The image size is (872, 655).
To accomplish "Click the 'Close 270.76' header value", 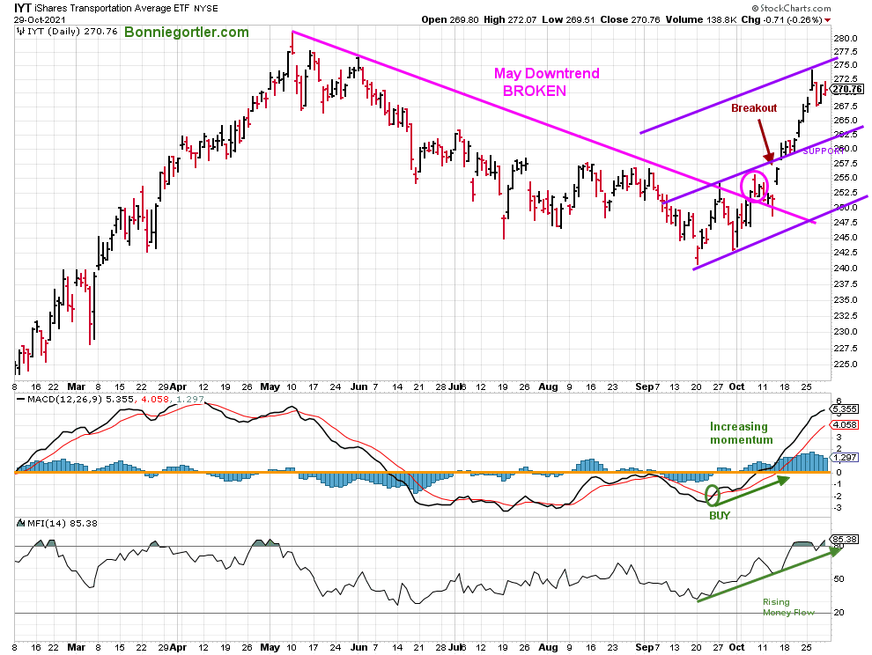I will coord(630,19).
